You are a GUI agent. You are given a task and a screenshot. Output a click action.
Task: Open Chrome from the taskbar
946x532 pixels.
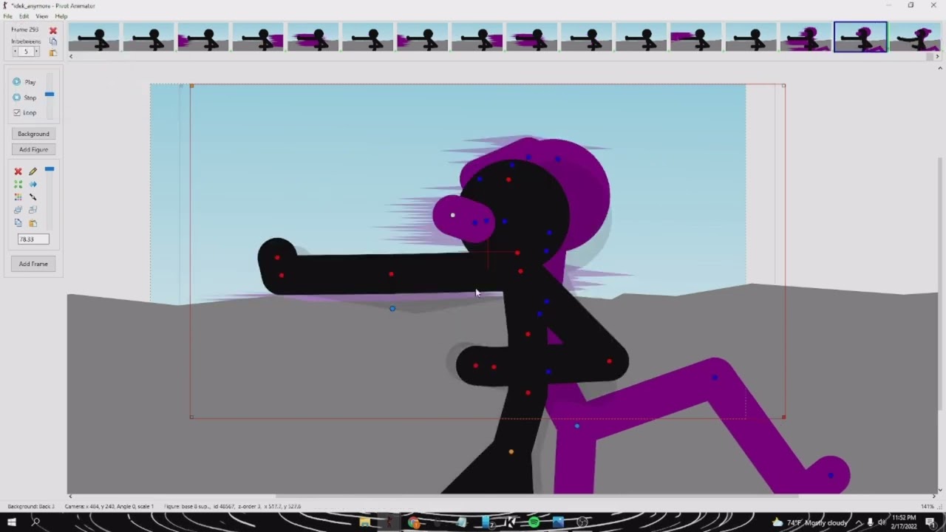click(414, 522)
